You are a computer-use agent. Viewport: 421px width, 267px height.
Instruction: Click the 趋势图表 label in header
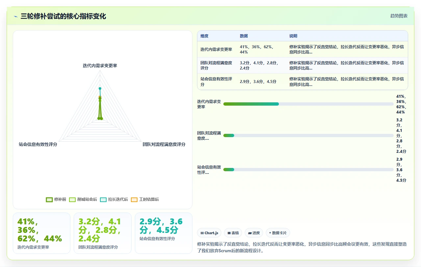click(399, 16)
